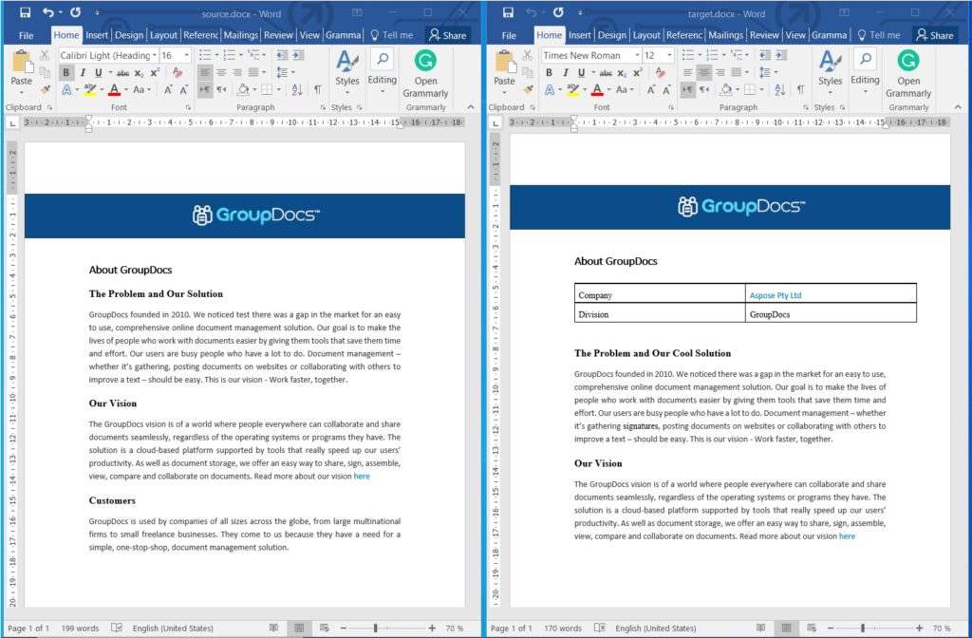Click word count '170 words' in status bar

pyautogui.click(x=563, y=628)
